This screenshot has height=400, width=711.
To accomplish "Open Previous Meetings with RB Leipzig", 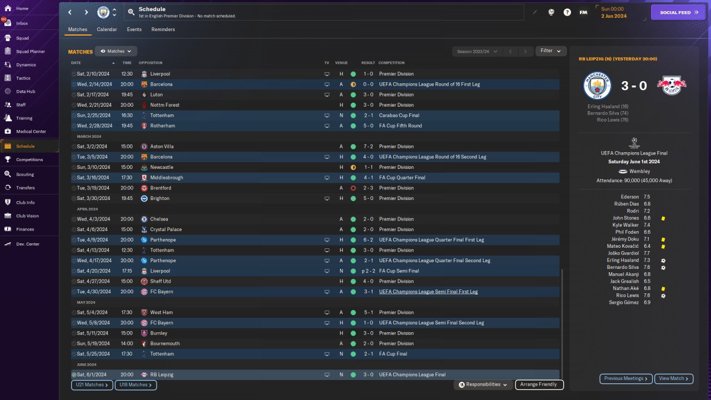I will click(626, 378).
